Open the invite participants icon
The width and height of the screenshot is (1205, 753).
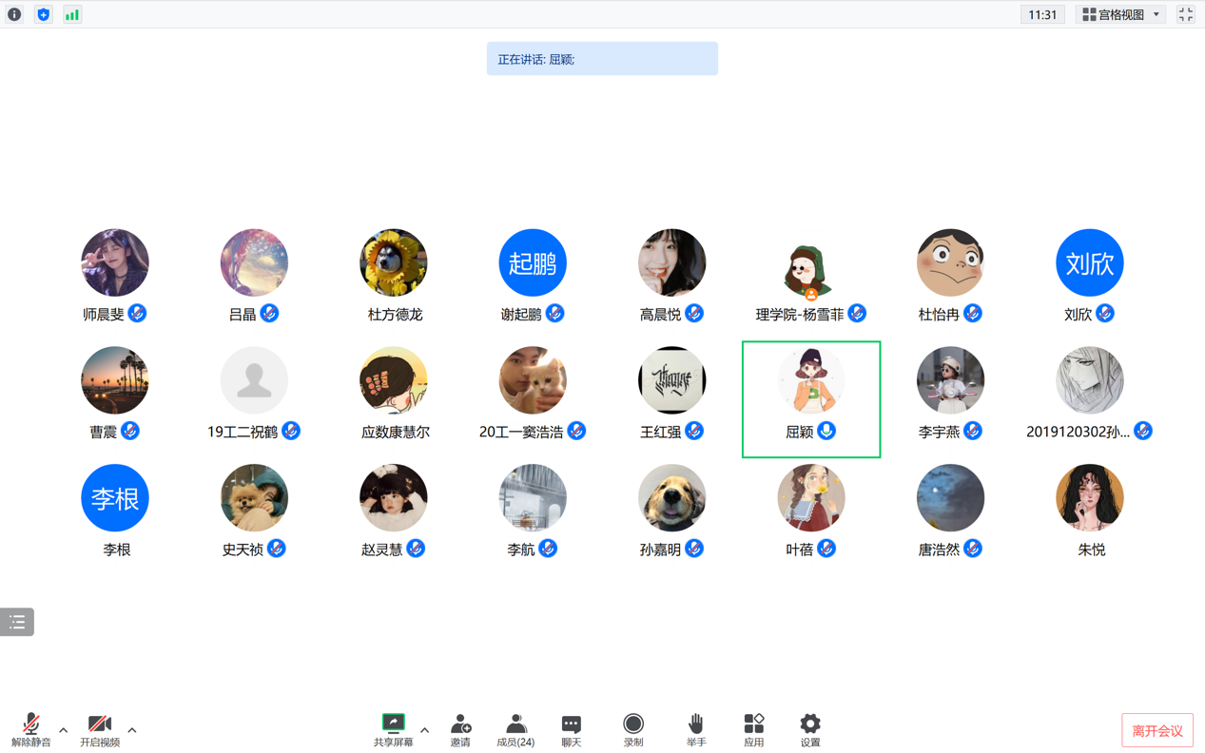coord(460,729)
